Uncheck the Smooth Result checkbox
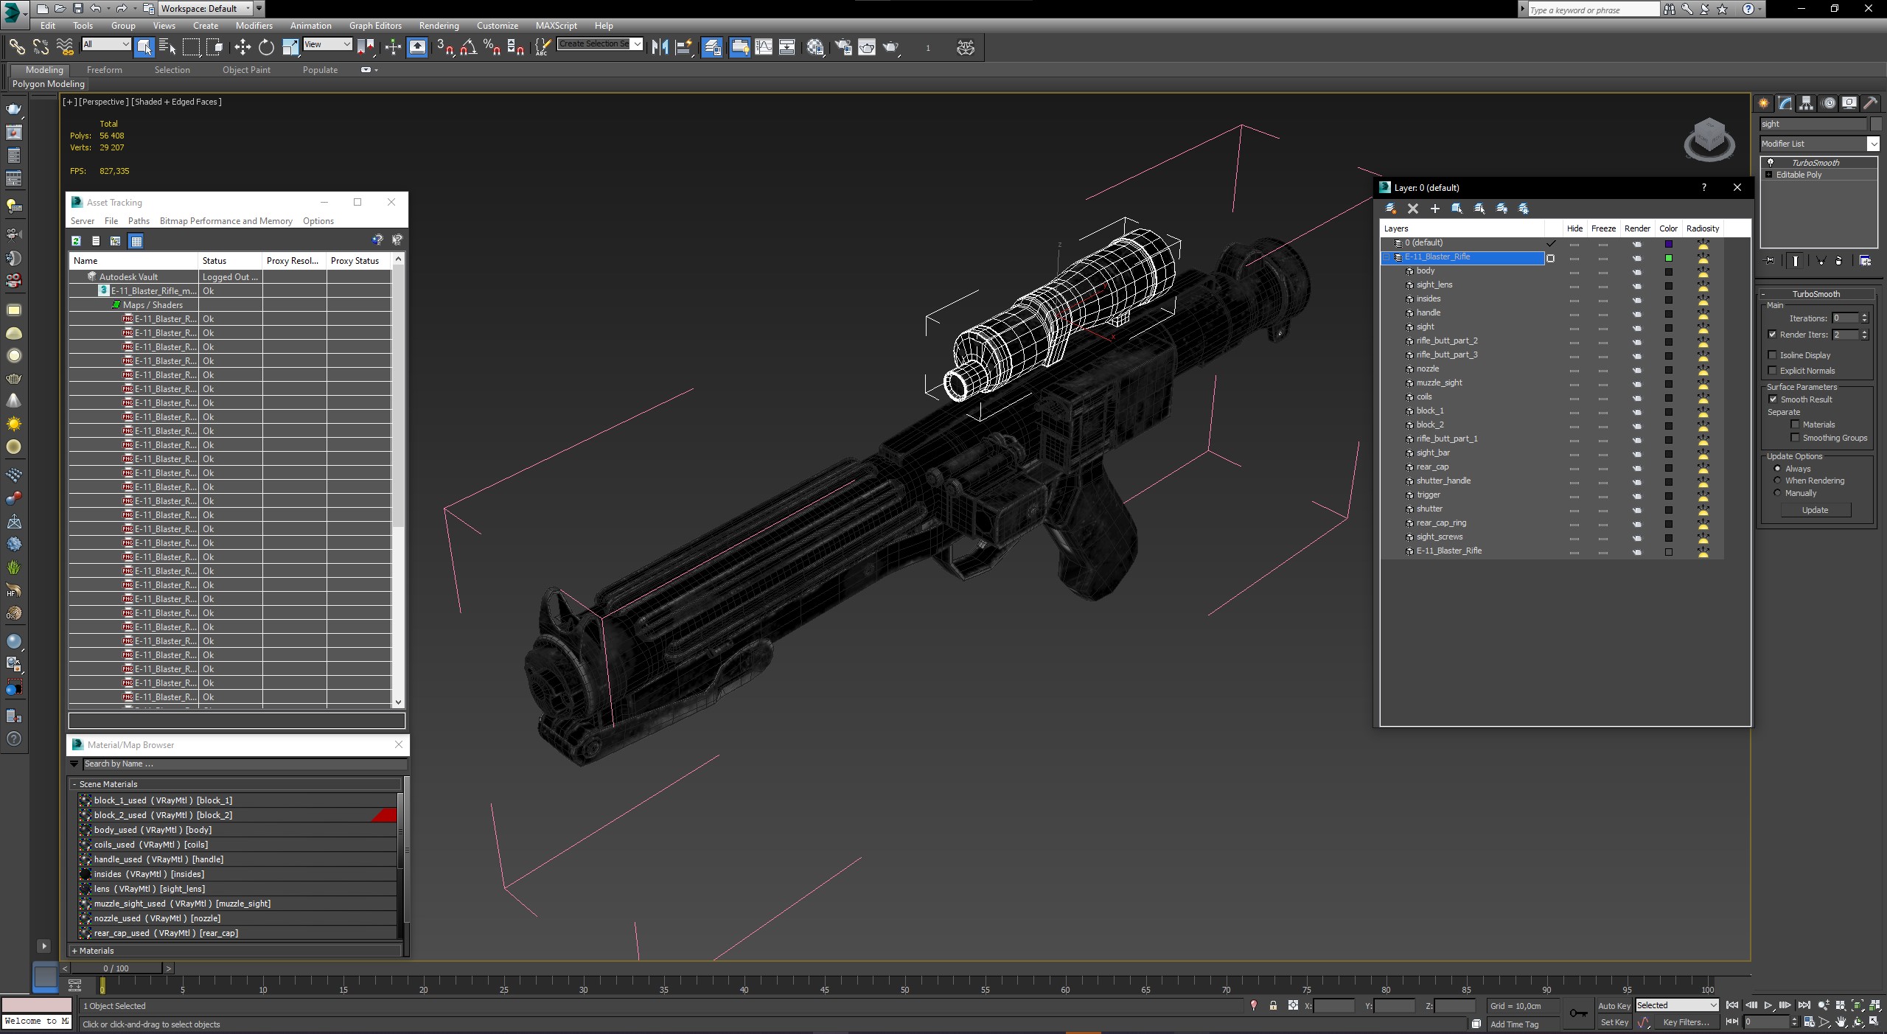This screenshot has width=1887, height=1034. [1773, 399]
